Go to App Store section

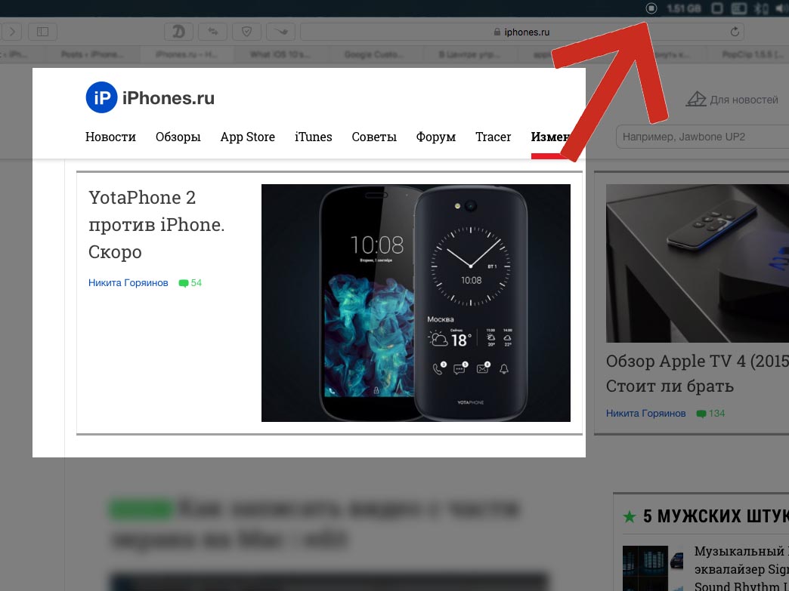248,137
